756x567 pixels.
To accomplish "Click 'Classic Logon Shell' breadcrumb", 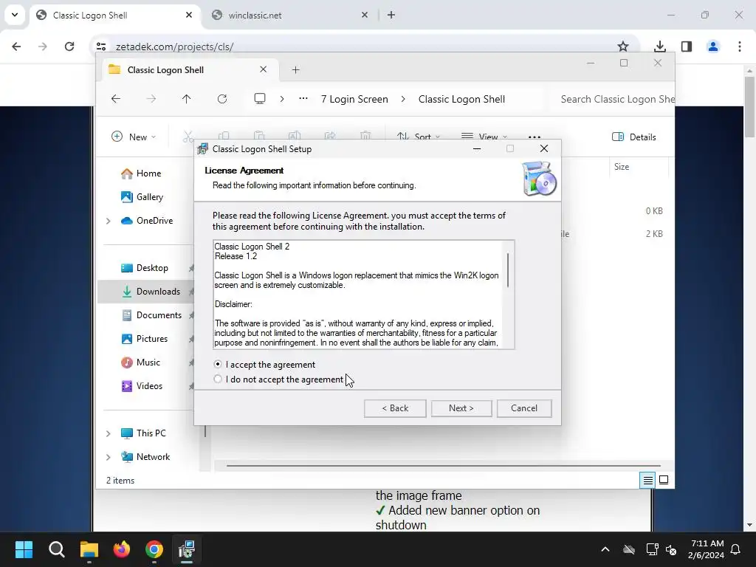I will click(x=461, y=100).
